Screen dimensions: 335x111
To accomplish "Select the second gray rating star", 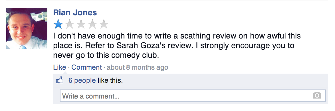I will coord(70,24).
